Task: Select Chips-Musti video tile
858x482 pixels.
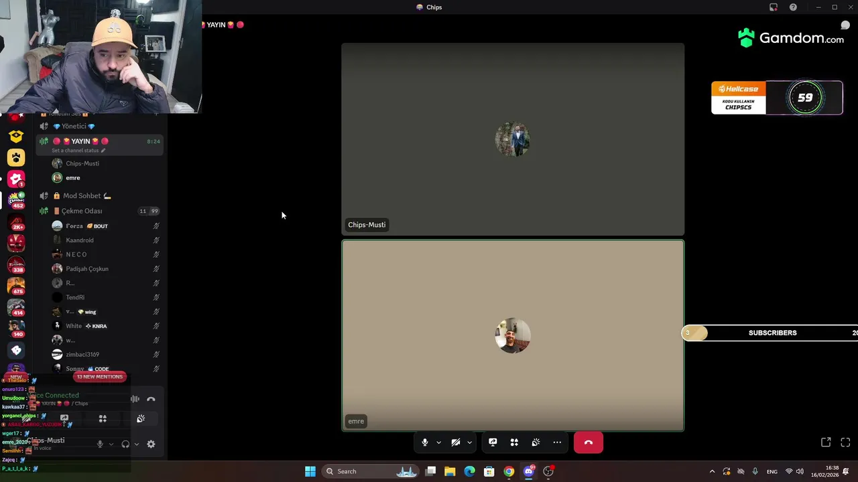Action: click(513, 139)
